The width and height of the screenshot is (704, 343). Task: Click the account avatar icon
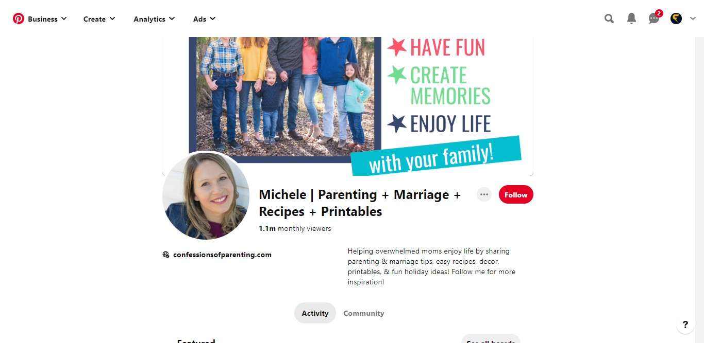pyautogui.click(x=676, y=19)
